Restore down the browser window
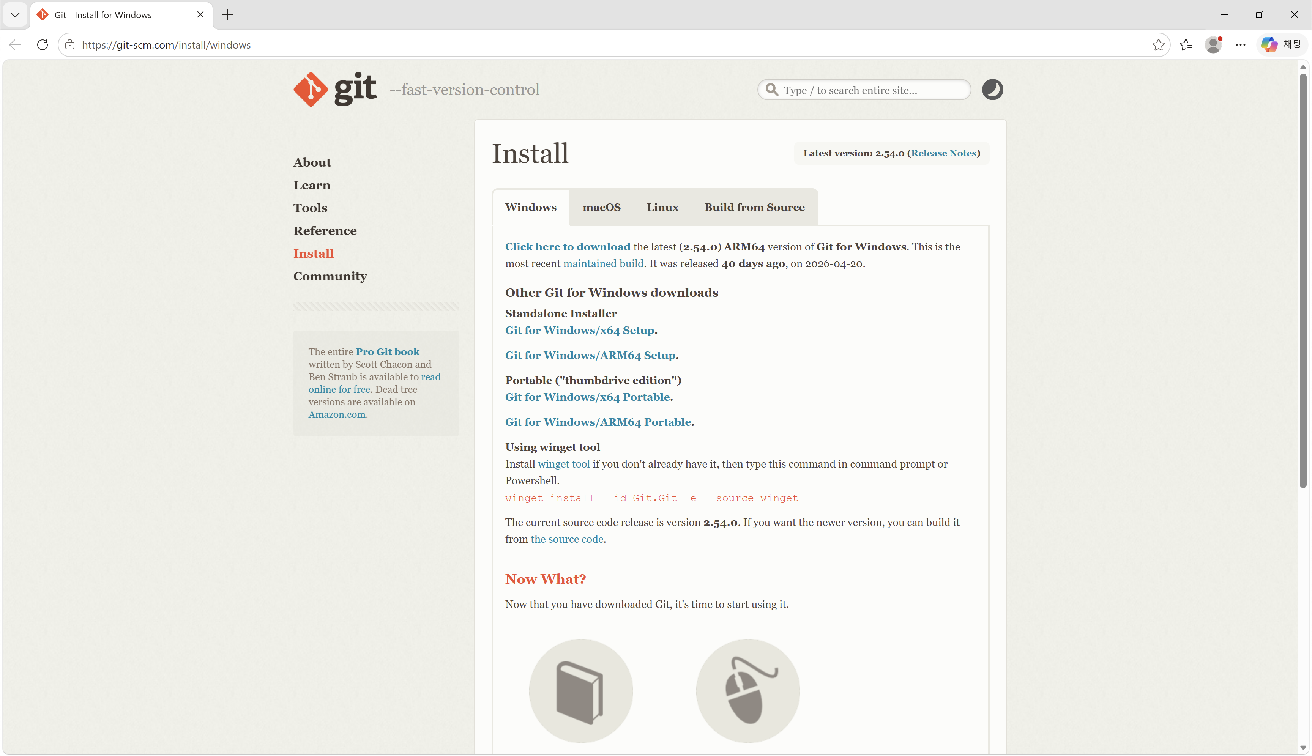Viewport: 1312px width, 756px height. pyautogui.click(x=1259, y=14)
